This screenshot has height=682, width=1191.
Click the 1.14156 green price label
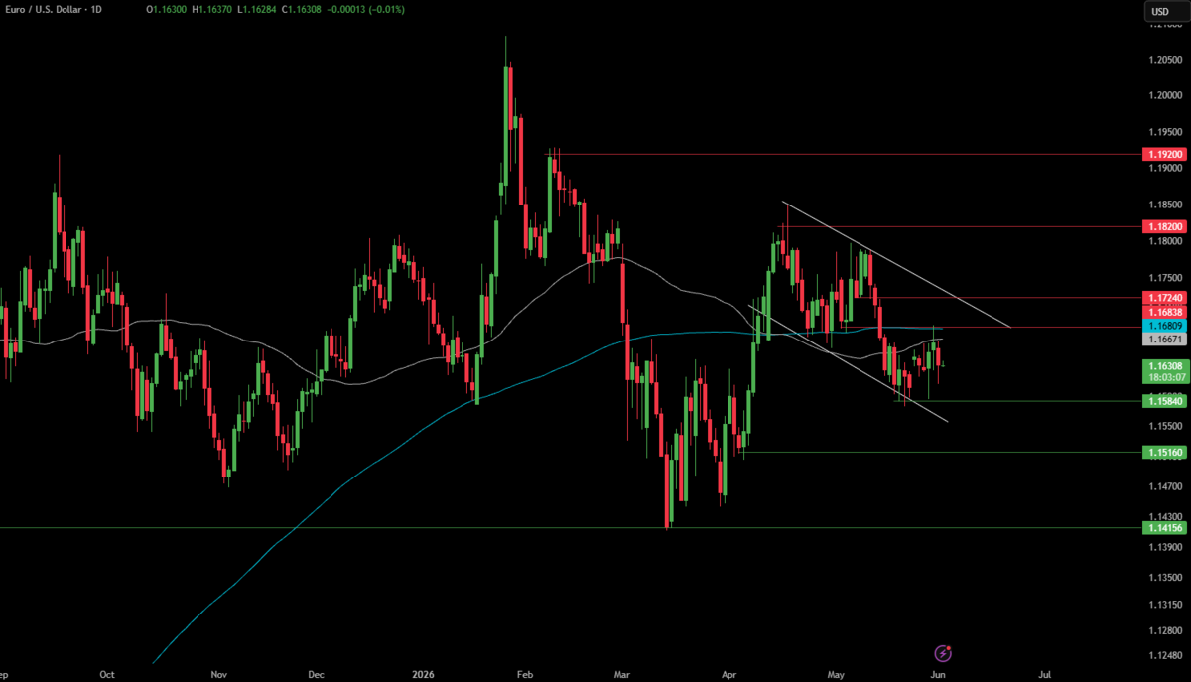1164,528
